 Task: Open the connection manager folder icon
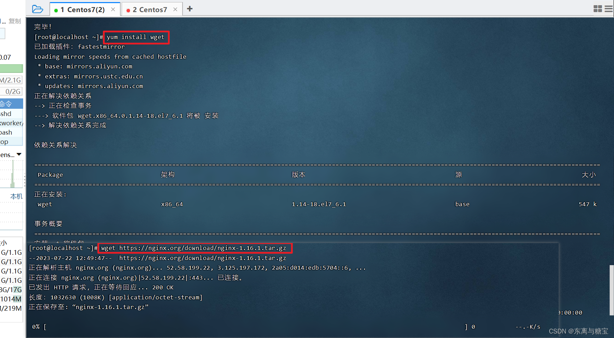point(37,9)
